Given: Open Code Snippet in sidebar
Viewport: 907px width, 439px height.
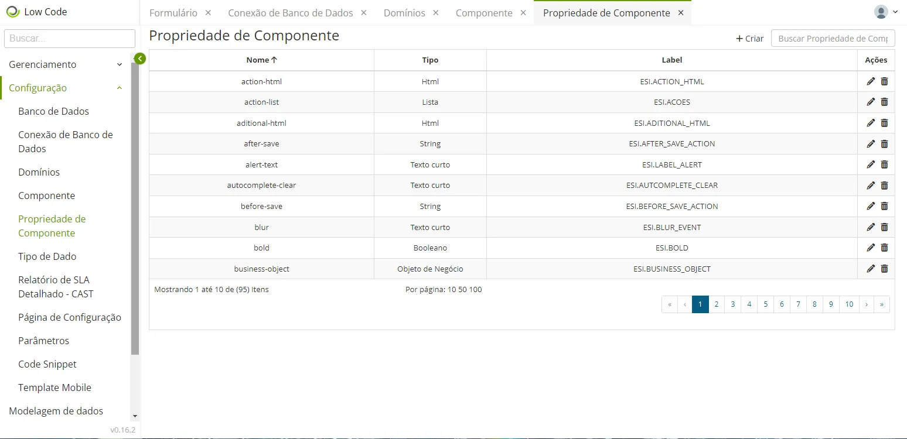Looking at the screenshot, I should (47, 364).
